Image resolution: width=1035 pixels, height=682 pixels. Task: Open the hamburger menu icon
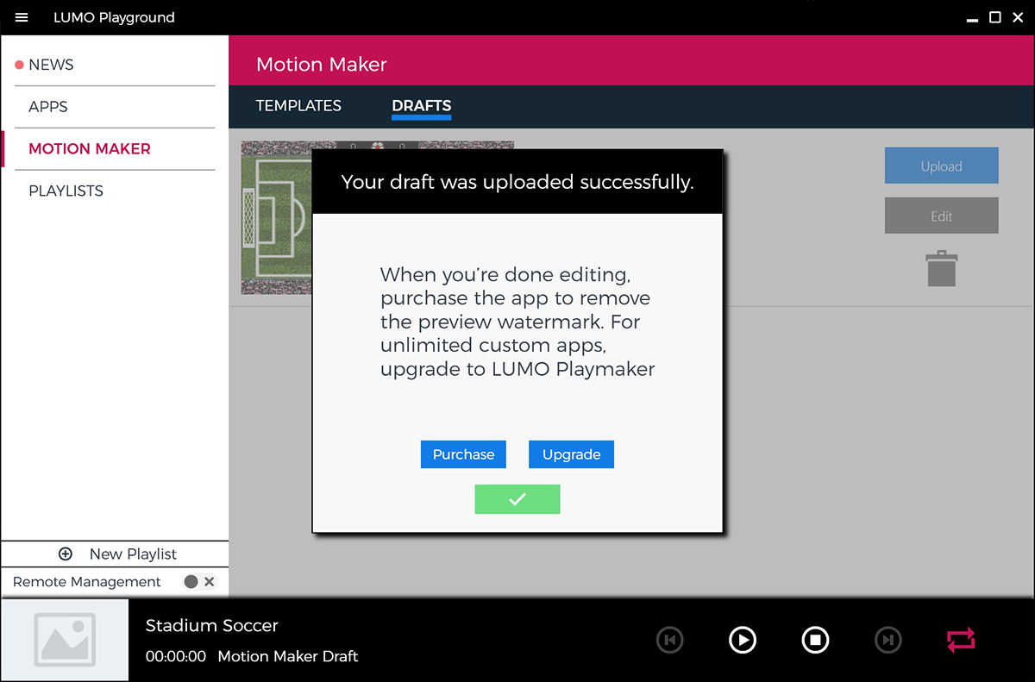point(22,17)
